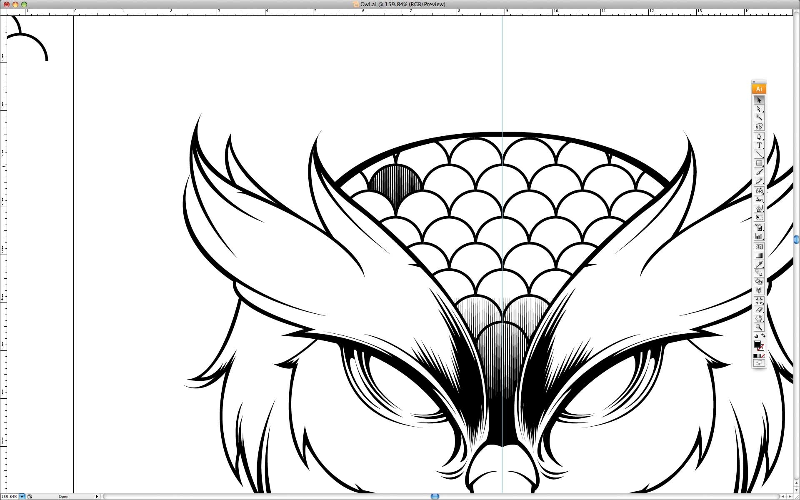The image size is (800, 500).
Task: Select the Type tool
Action: click(x=759, y=145)
